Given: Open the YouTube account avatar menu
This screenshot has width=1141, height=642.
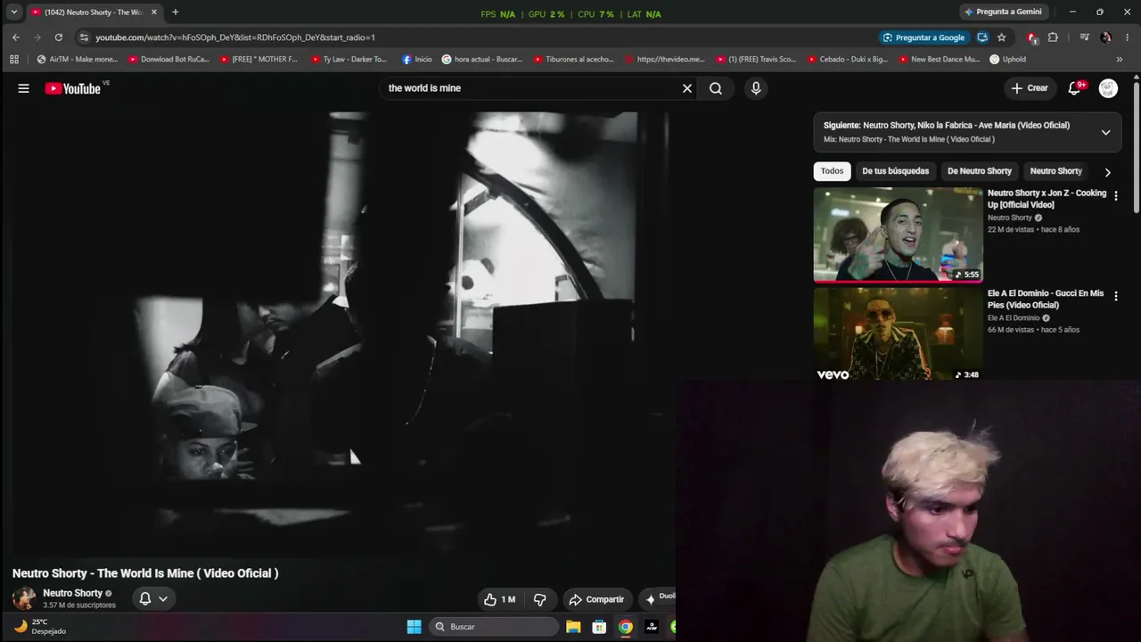Looking at the screenshot, I should [x=1108, y=88].
